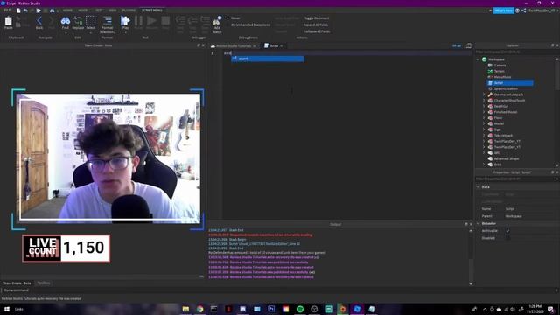
Task: Click the Paste icon in Clipboard group
Action: (x=8, y=21)
